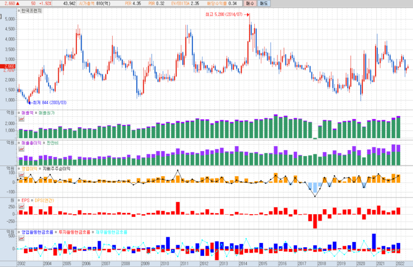Click the 2002 year label on the time axis

[x=21, y=264]
